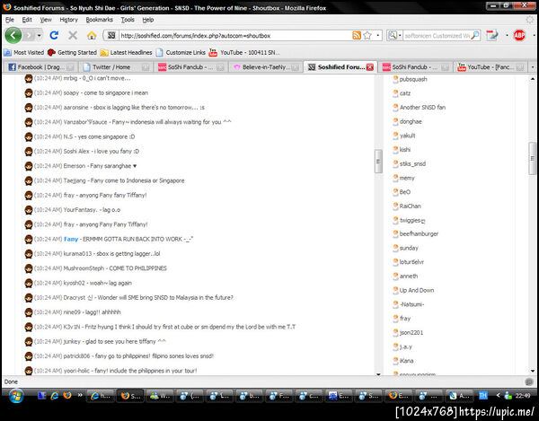Close the Soshified Forums tab

pos(370,67)
